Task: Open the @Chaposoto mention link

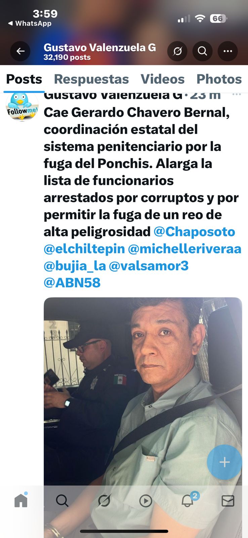Action: tap(194, 232)
